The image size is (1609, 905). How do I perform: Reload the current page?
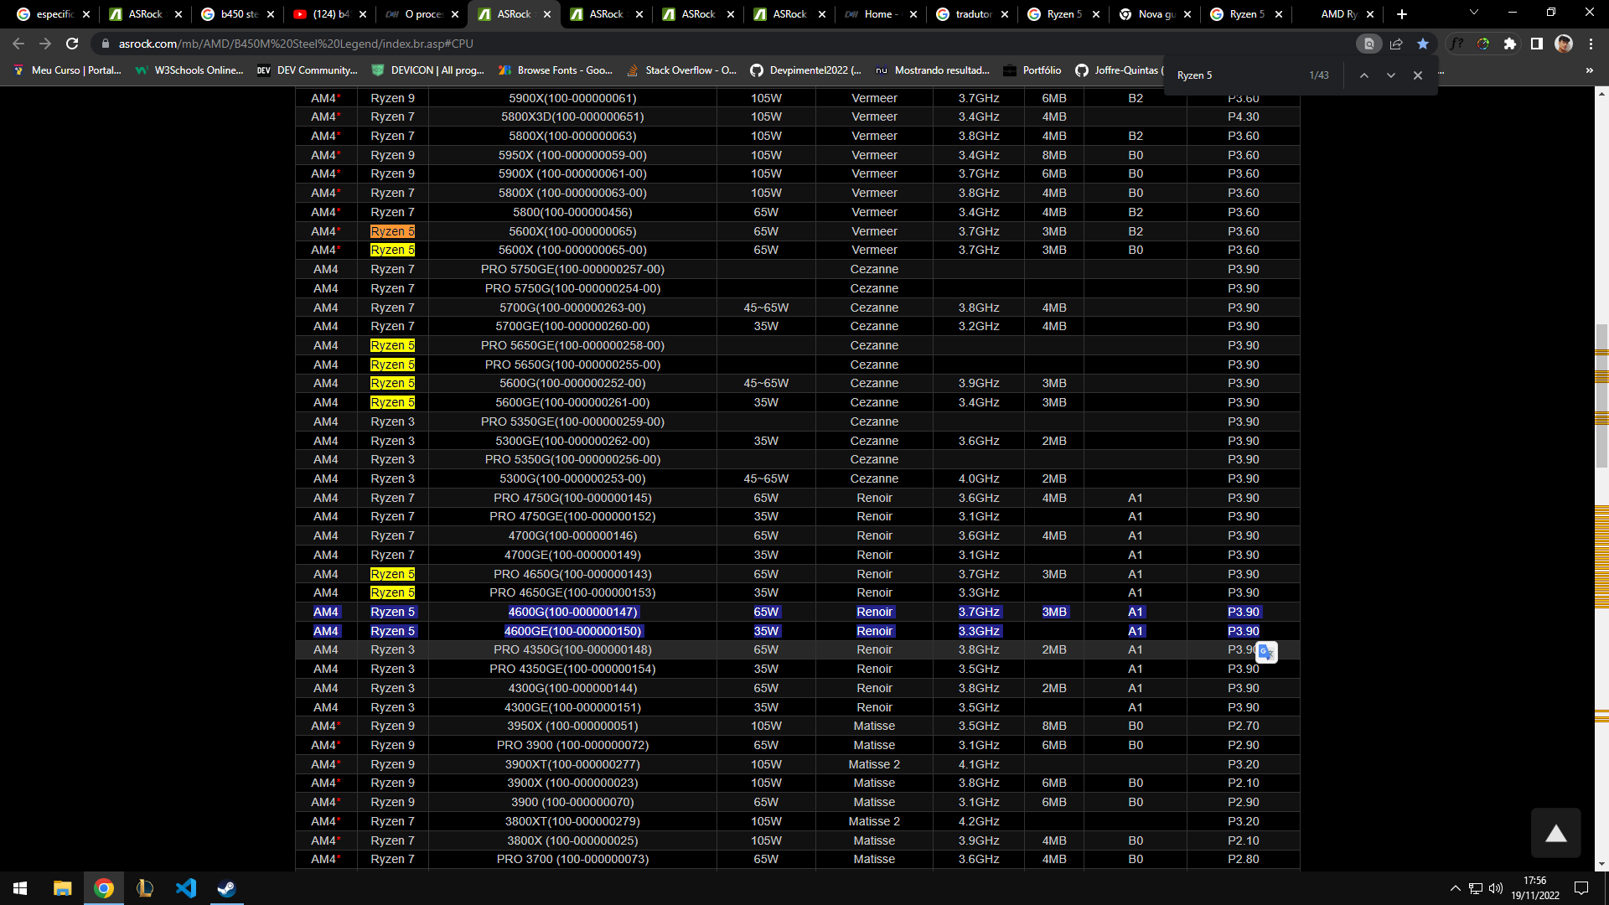pos(72,44)
